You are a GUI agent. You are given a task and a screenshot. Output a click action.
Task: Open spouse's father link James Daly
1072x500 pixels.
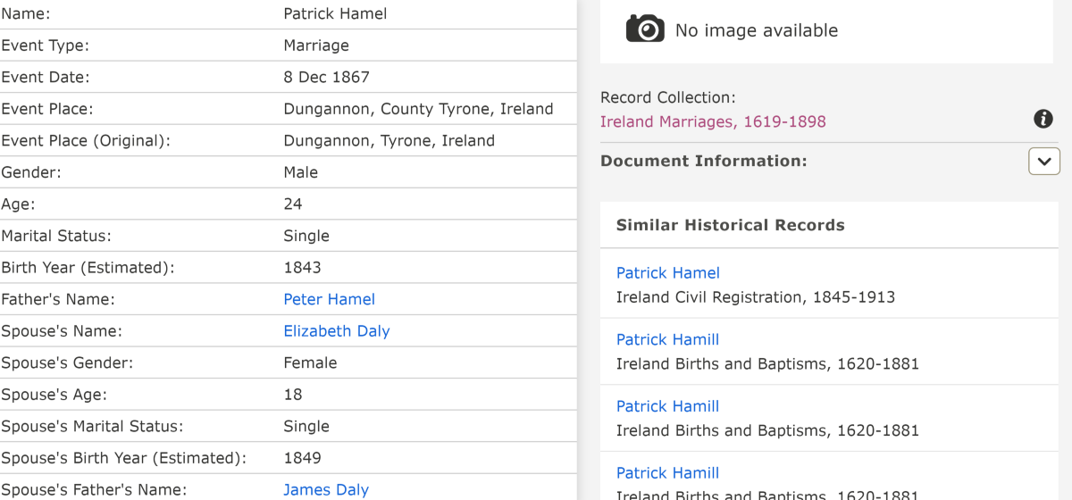pos(325,489)
